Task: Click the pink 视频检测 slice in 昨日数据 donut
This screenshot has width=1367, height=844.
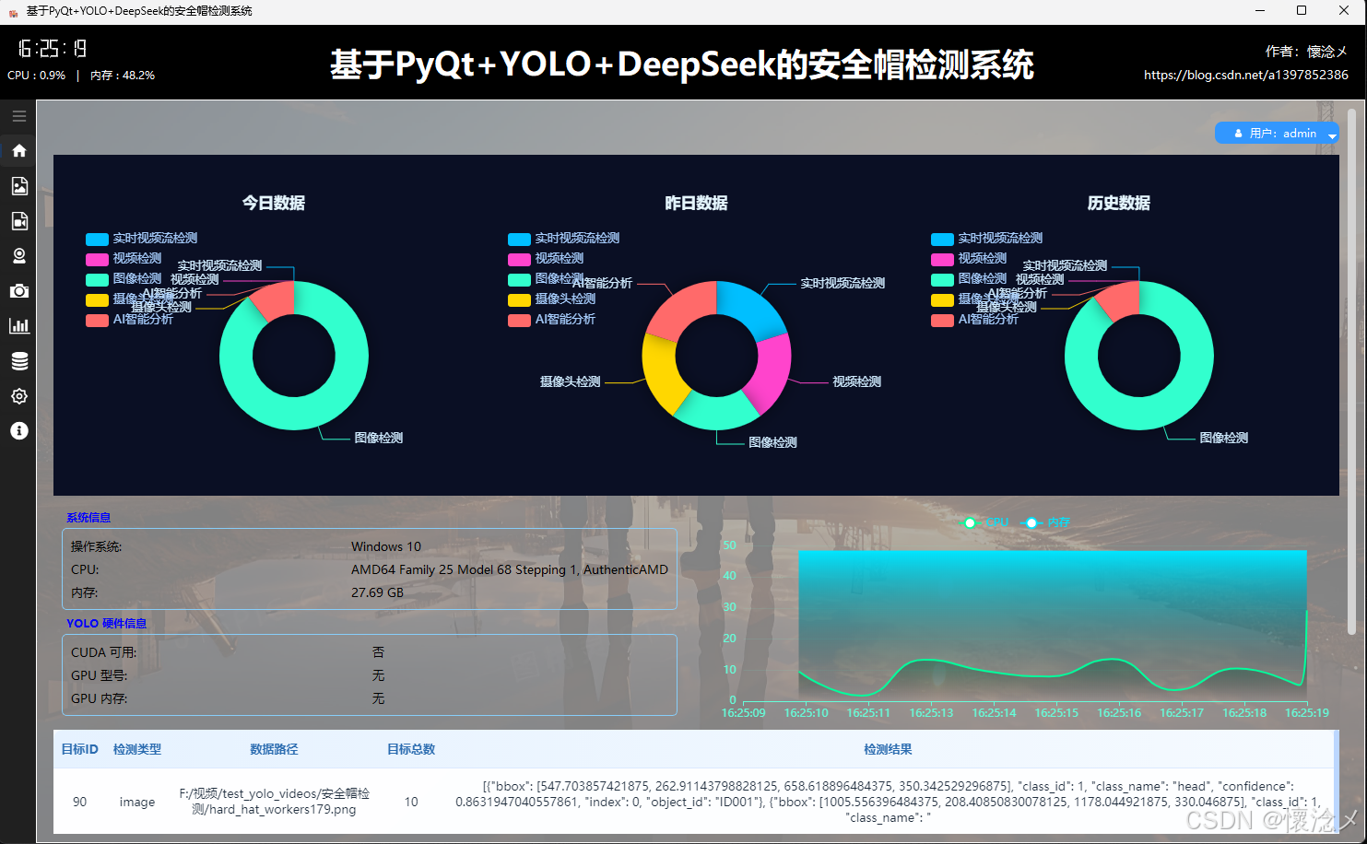Action: [x=771, y=372]
